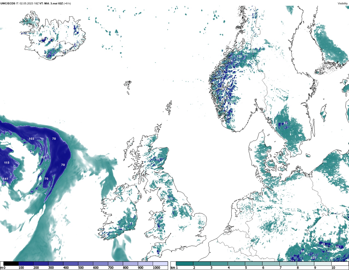Viewport: 349px width, 270px height.
Task: Click the "141" value in the Atlantic fog
Action: coord(5,179)
